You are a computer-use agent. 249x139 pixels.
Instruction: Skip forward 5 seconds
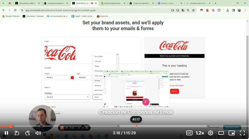(x=27, y=133)
